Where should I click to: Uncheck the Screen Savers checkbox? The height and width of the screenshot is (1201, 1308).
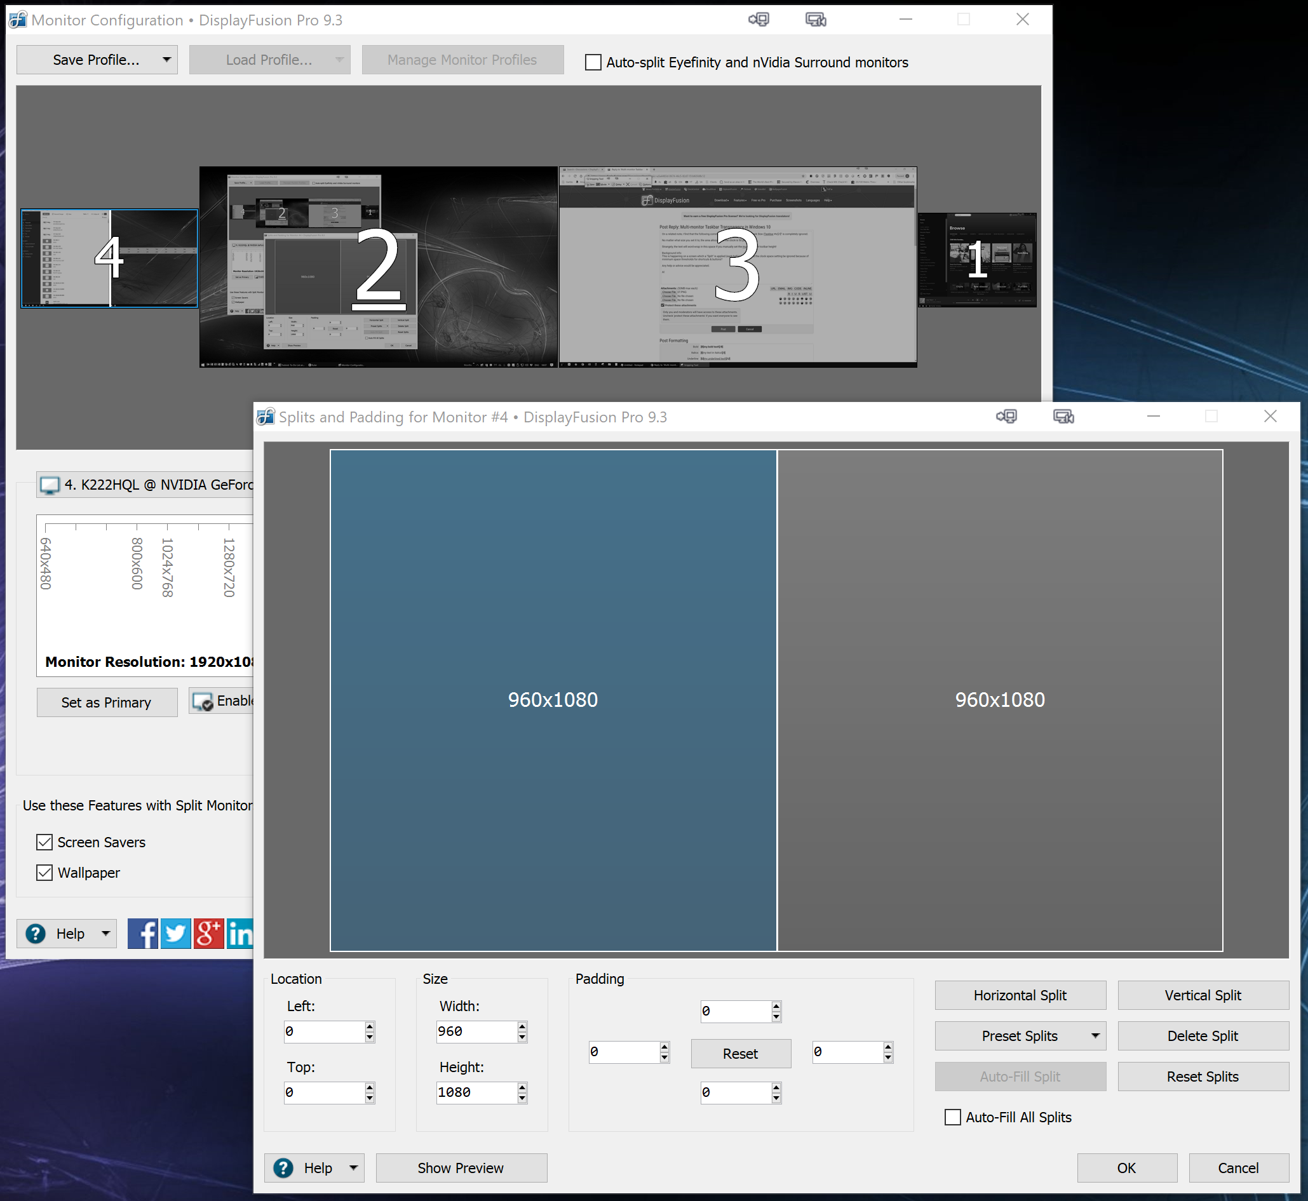[44, 842]
